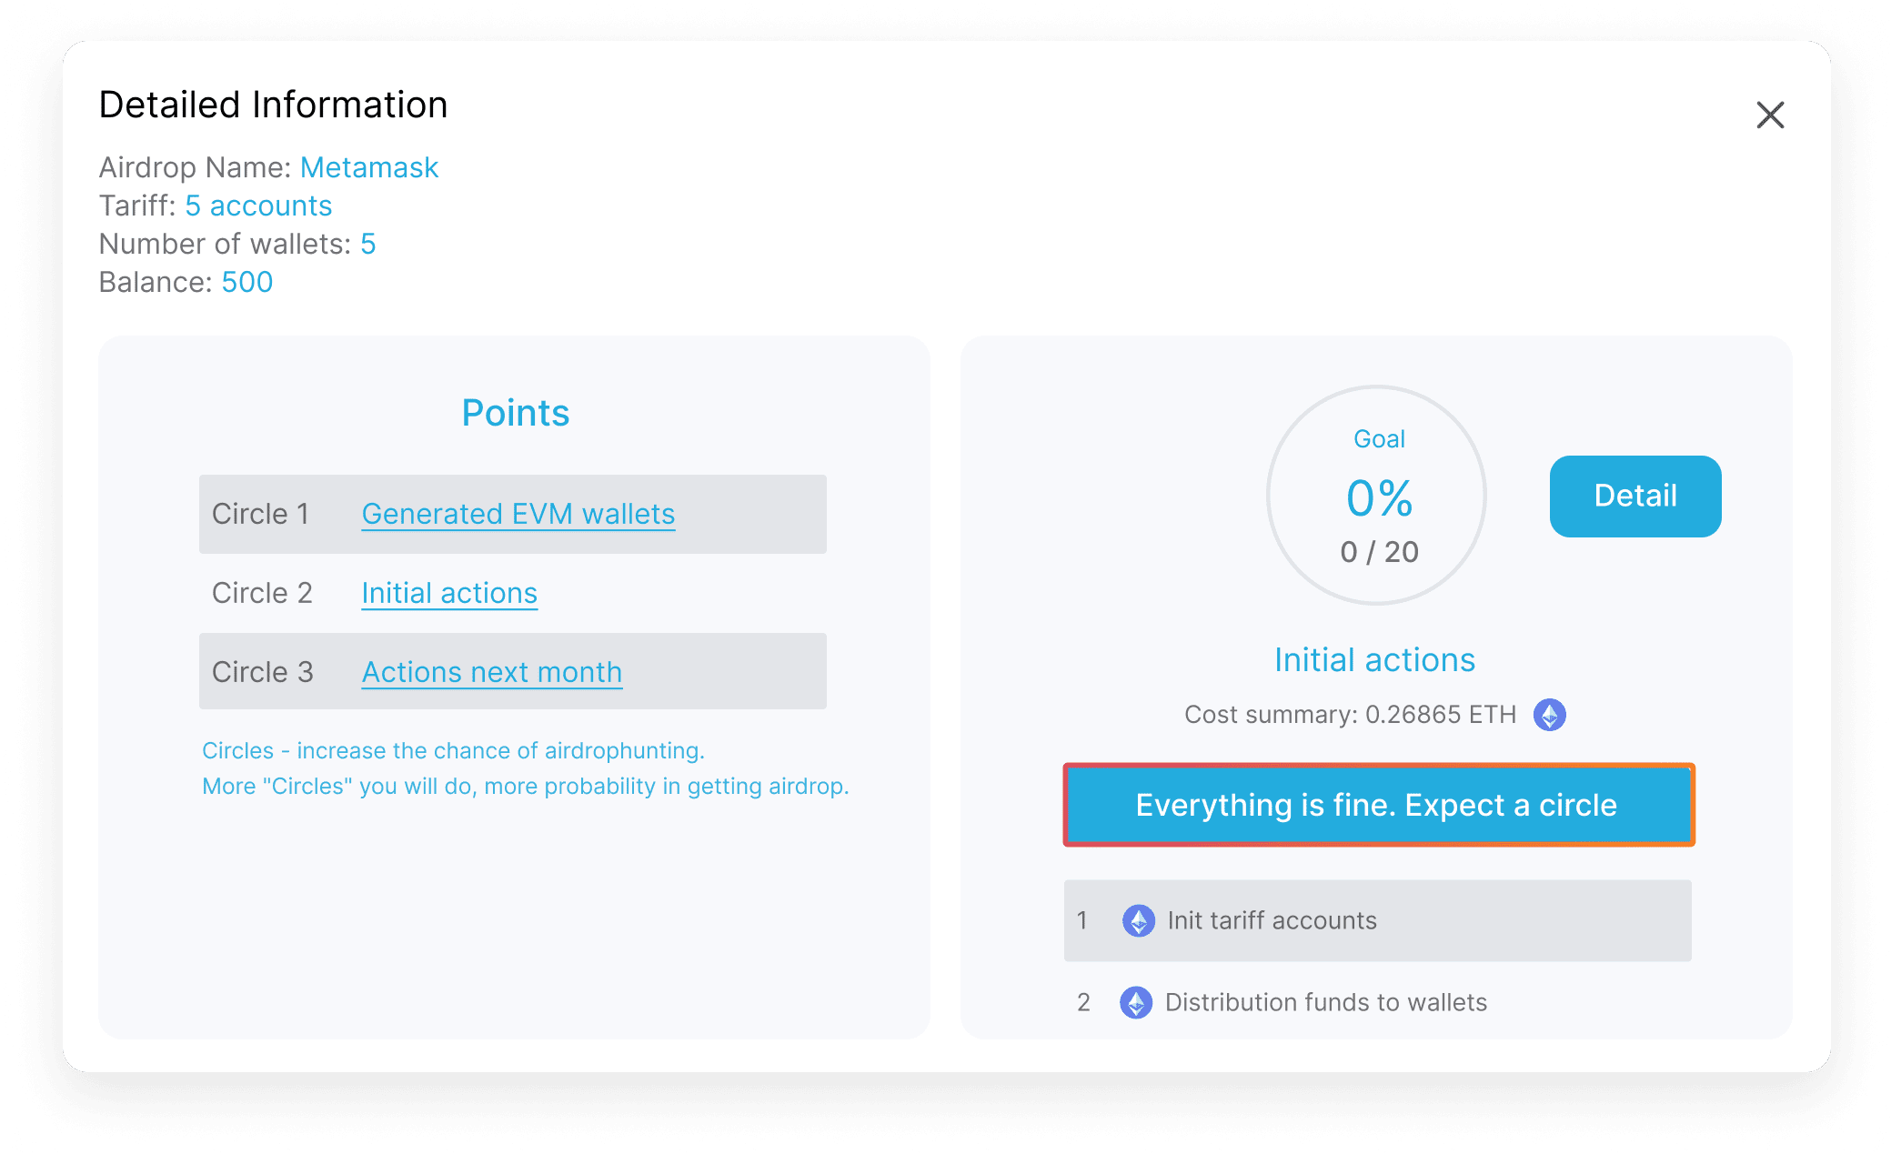Click Ethereum icon beside Distribution funds to wallets
Viewport: 1891px width, 1154px height.
coord(1135,1002)
